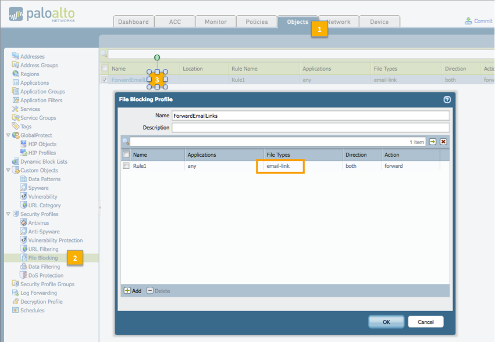Open the Monitor tab

215,21
